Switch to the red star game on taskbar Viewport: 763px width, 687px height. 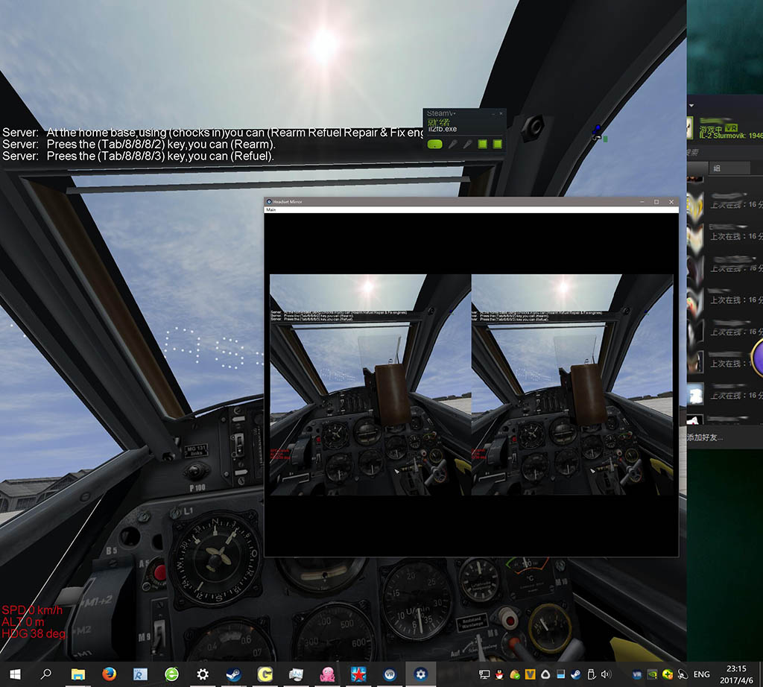(x=358, y=674)
